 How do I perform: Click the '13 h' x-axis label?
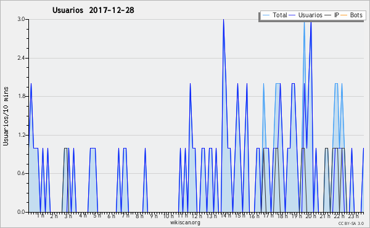(x=211, y=216)
